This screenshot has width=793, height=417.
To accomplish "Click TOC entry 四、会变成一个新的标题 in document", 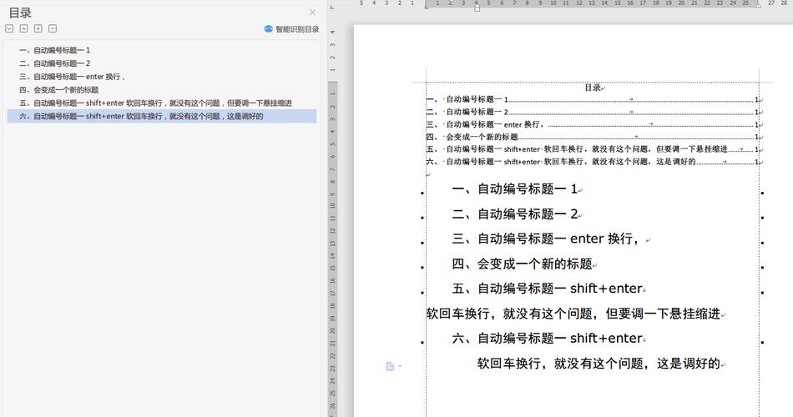I will (593, 137).
